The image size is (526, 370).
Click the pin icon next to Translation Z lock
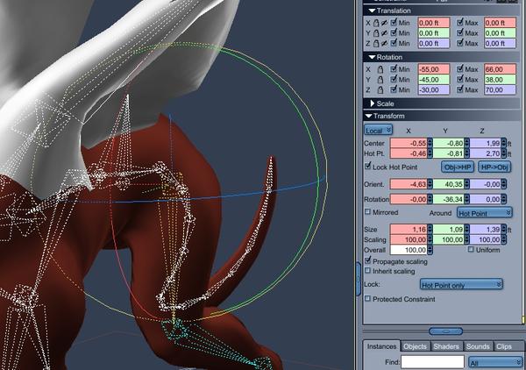384,43
